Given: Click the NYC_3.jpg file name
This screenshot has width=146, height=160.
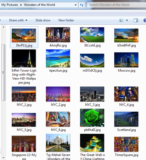Looking at the screenshot, I should 92,105.
